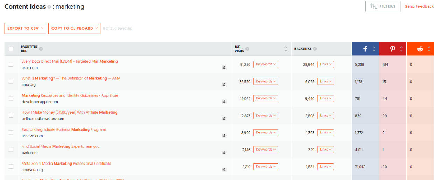Click help icon beside Content Ideas title
Image resolution: width=437 pixels, height=180 pixels.
click(49, 7)
